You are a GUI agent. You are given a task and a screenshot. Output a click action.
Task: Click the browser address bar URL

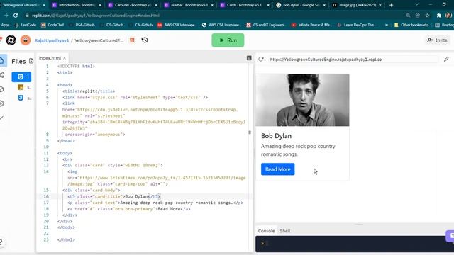point(96,16)
